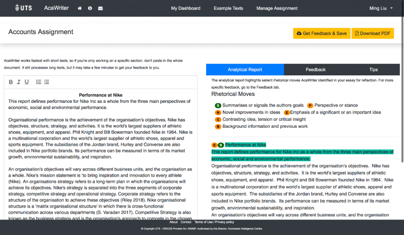Click 'Background information and previous work' label
The image size is (404, 235).
point(265,126)
